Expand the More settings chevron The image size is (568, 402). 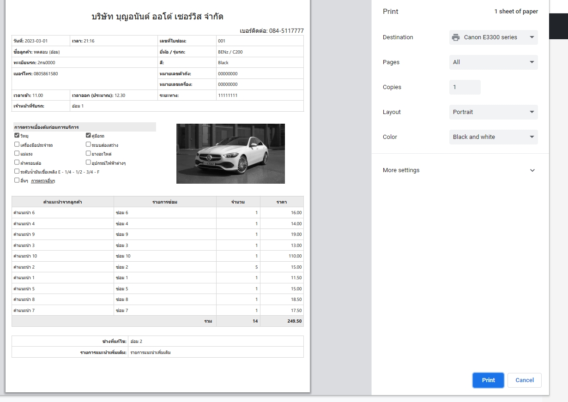pyautogui.click(x=532, y=170)
